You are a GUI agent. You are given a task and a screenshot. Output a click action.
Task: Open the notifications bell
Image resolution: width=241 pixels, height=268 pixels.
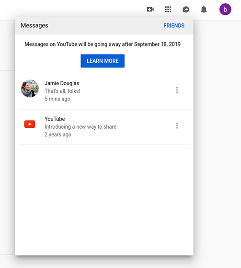(204, 10)
